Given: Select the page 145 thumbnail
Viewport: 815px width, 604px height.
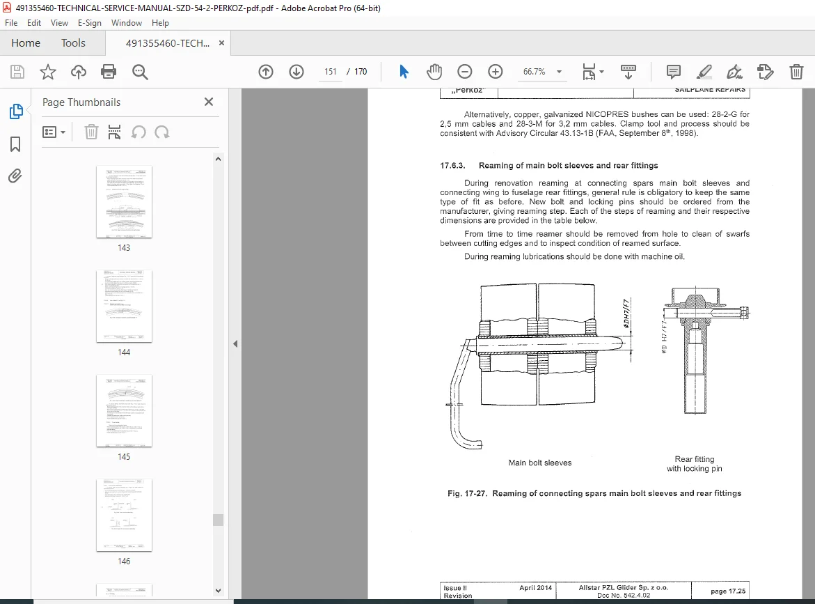Looking at the screenshot, I should [124, 411].
